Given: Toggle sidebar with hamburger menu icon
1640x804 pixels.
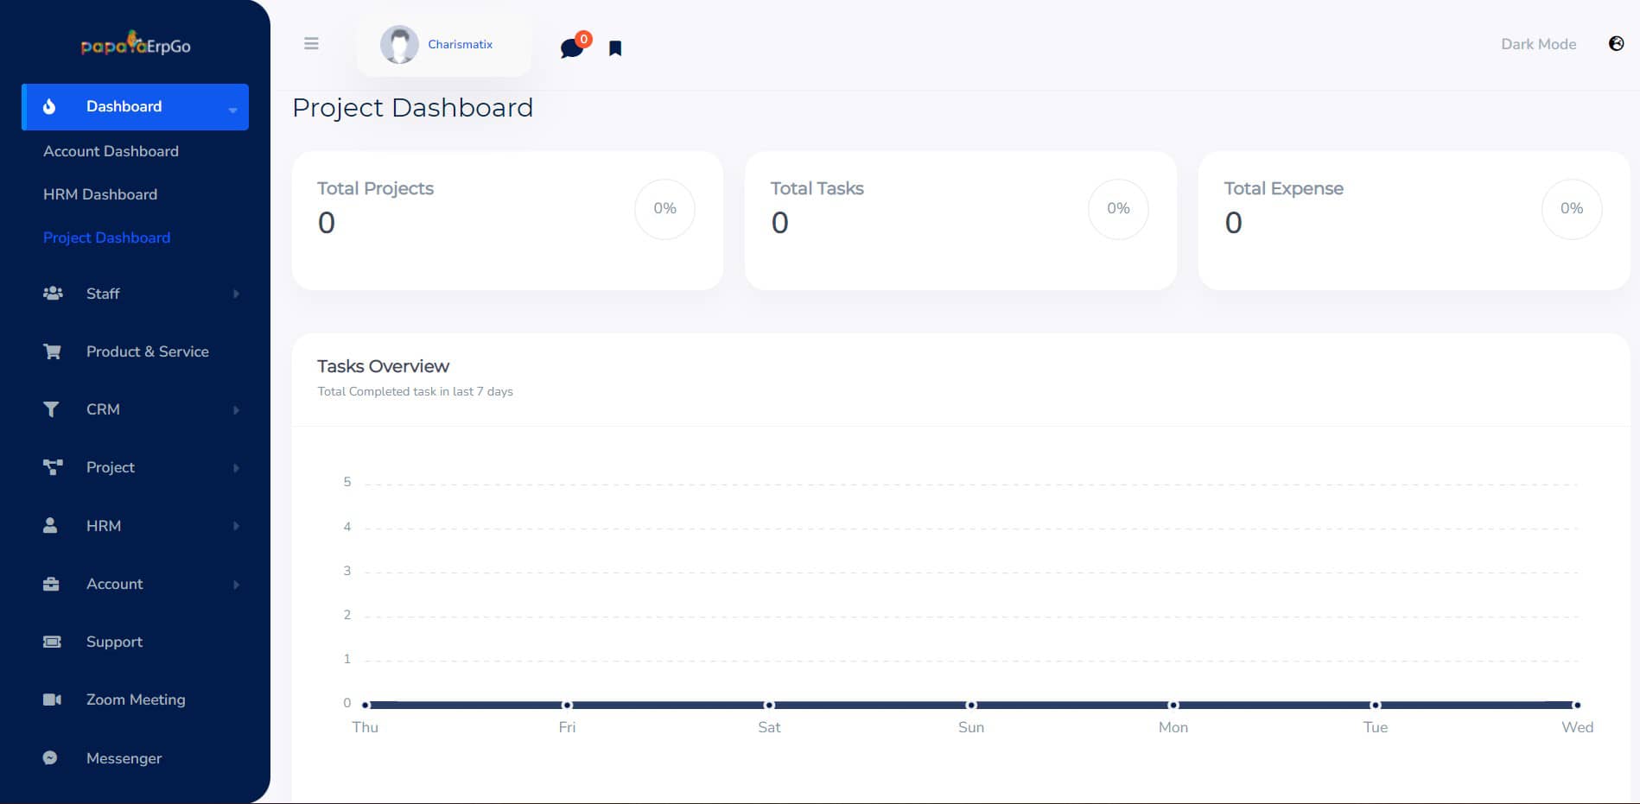Looking at the screenshot, I should coord(311,43).
